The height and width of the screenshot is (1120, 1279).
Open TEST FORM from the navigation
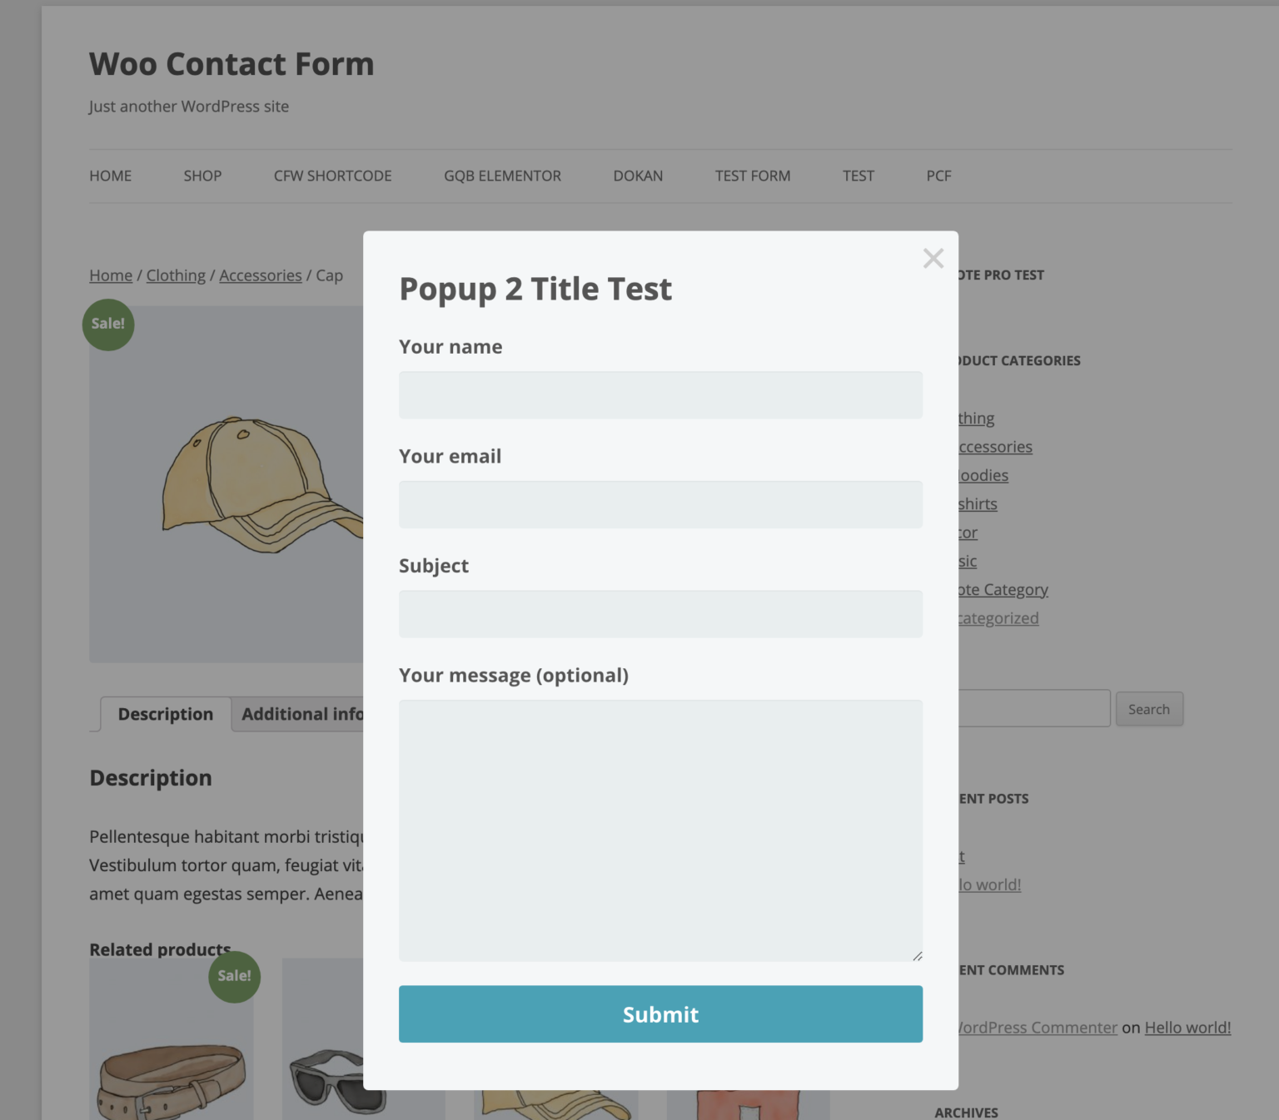[752, 176]
